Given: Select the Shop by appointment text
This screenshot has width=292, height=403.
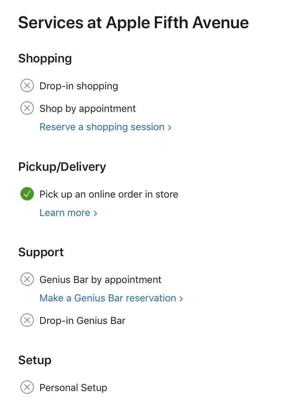Looking at the screenshot, I should (x=87, y=109).
